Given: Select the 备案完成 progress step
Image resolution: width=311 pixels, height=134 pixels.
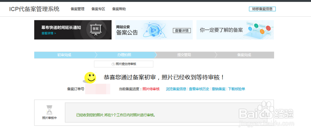Looking at the screenshot, I should (244, 55).
